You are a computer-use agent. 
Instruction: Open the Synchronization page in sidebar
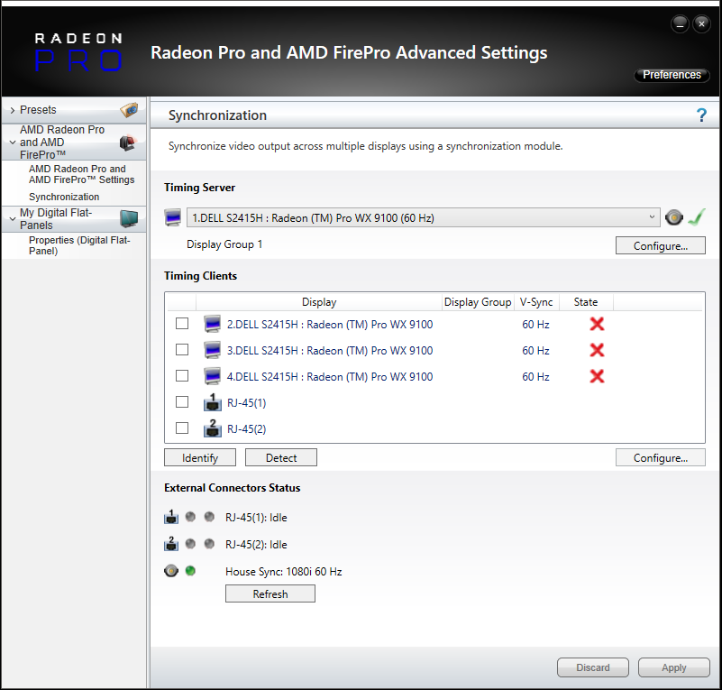pyautogui.click(x=64, y=197)
